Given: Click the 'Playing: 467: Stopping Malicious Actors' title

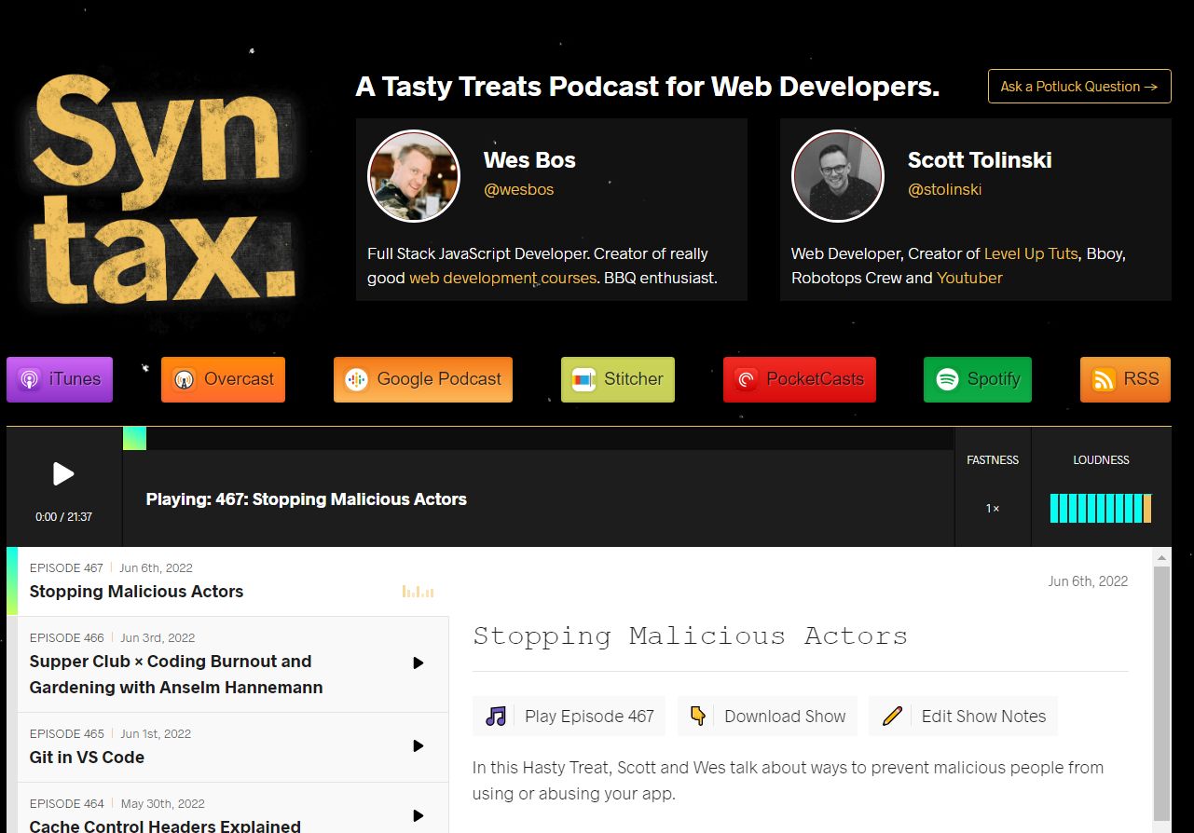Looking at the screenshot, I should [x=307, y=499].
